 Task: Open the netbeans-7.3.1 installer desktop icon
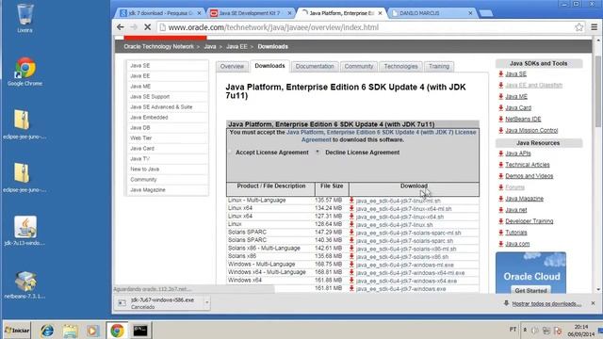25,284
